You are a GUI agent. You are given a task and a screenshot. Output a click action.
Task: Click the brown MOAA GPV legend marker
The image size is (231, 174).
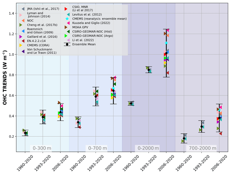coord(66,27)
